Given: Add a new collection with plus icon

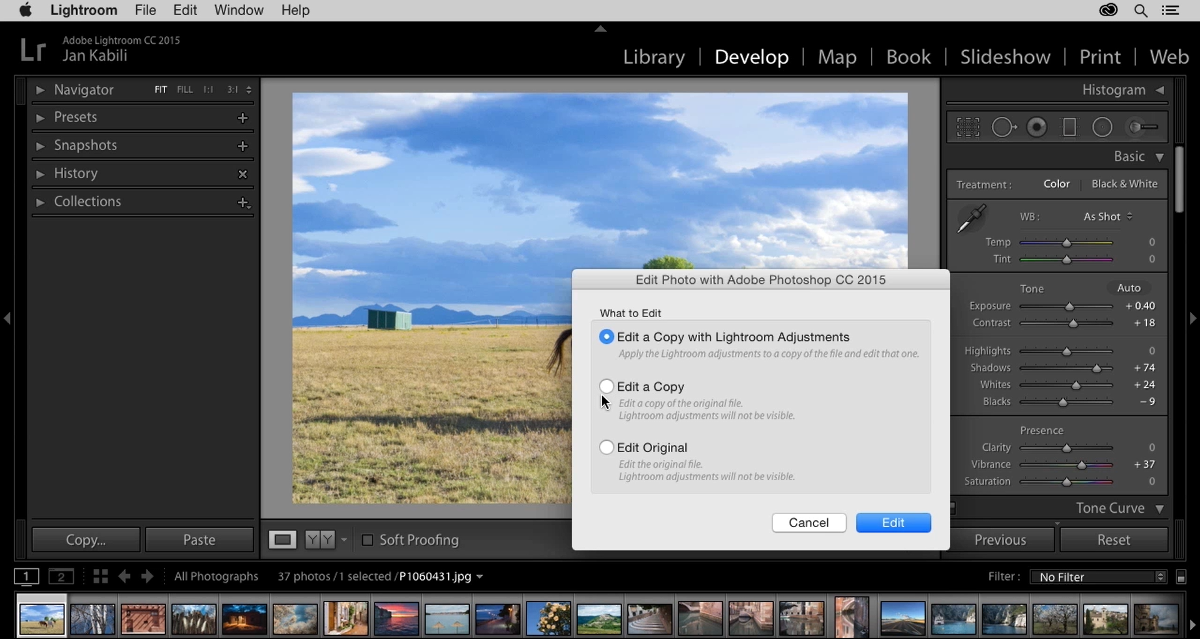Looking at the screenshot, I should [244, 203].
